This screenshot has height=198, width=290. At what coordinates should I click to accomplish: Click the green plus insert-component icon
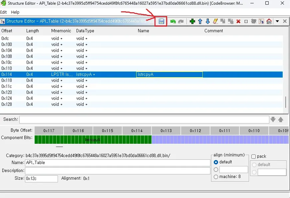pos(192,21)
